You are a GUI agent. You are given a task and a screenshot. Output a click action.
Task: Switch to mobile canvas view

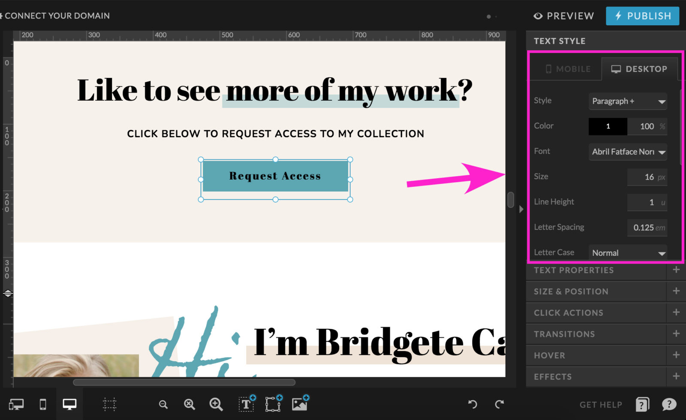(x=42, y=404)
